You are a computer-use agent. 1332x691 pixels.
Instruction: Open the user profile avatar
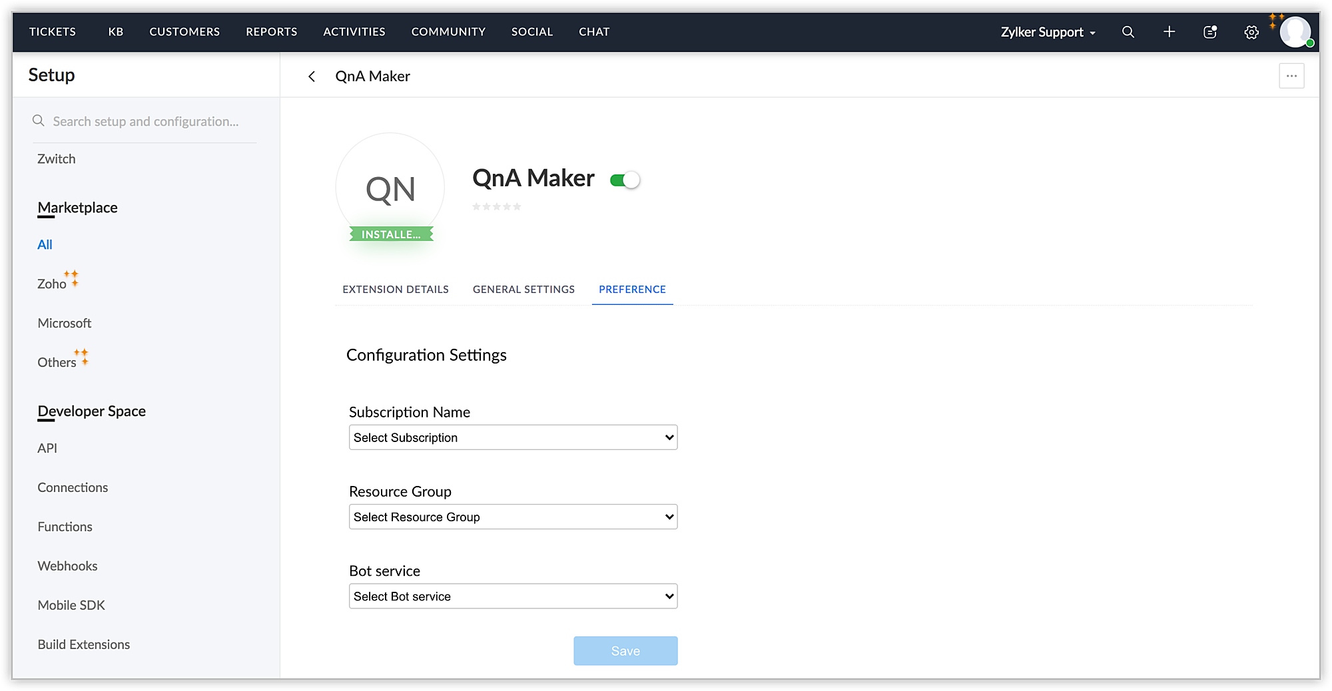(1295, 32)
